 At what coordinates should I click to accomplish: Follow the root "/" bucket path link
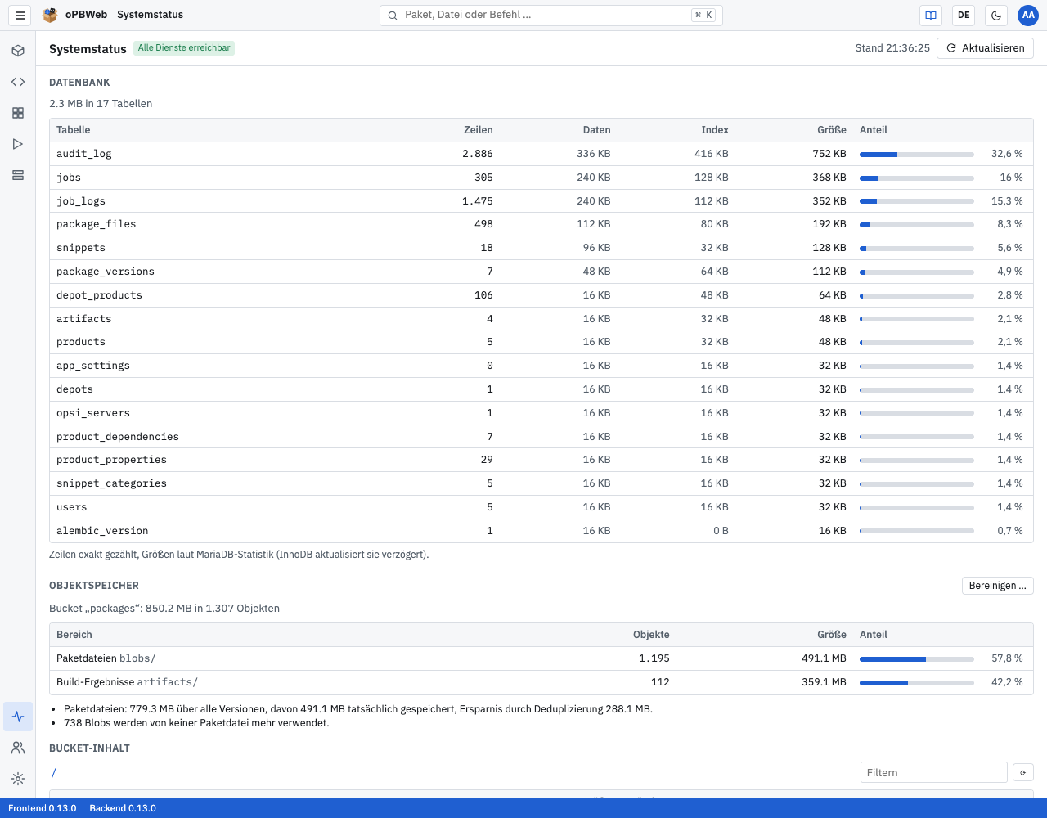pos(54,773)
